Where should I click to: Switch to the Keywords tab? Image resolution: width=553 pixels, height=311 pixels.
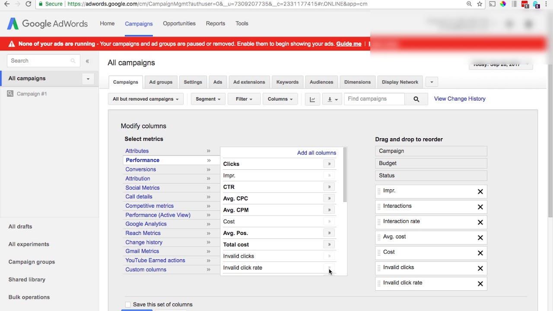287,82
